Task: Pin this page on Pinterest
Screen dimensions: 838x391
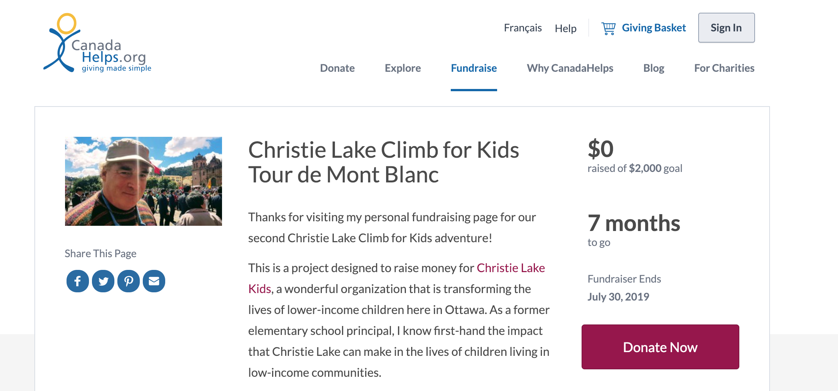Action: pos(129,281)
